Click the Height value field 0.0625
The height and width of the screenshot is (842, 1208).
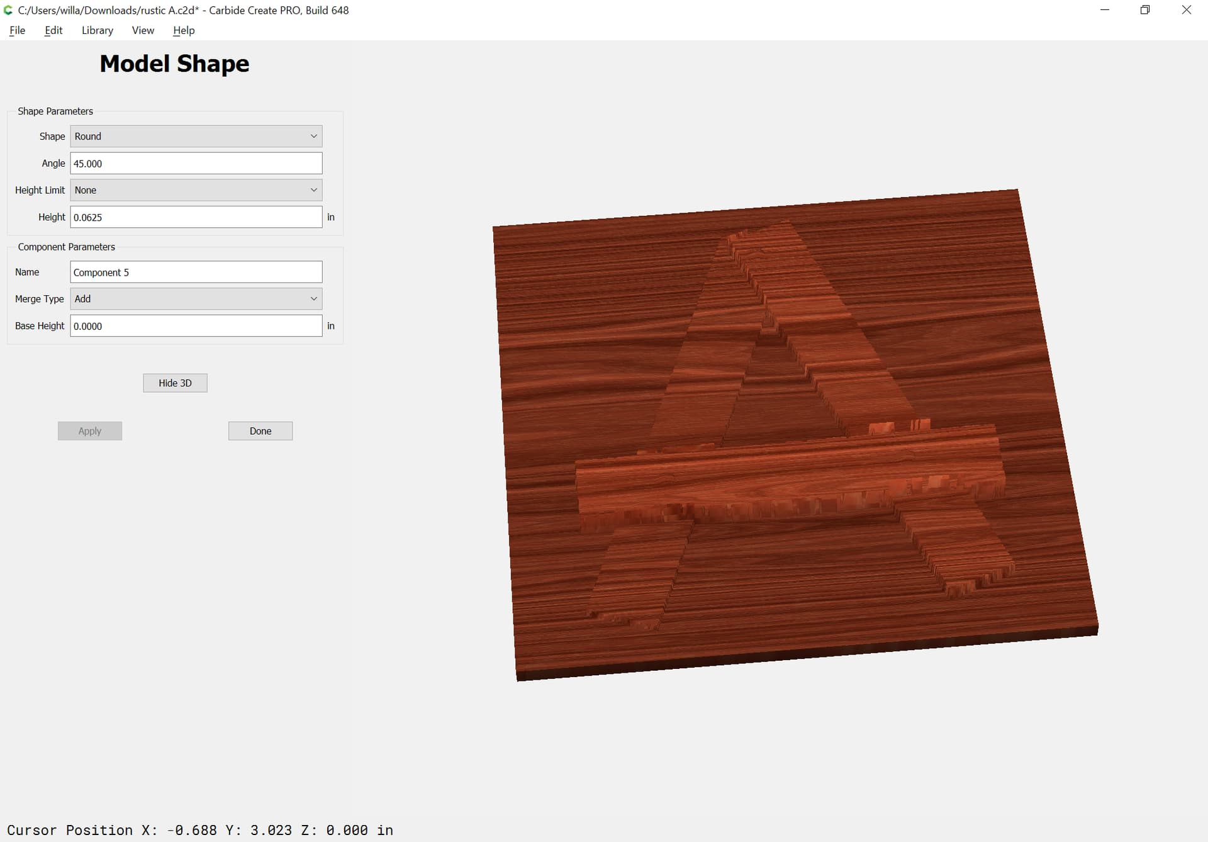point(196,217)
